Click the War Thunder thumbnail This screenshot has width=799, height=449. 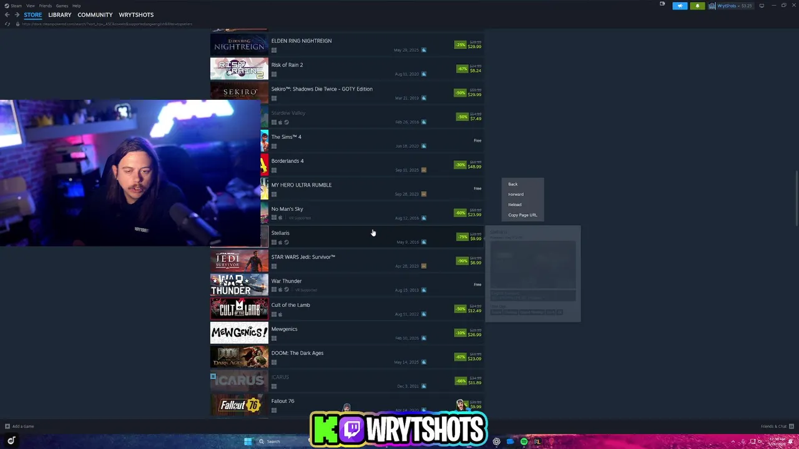pyautogui.click(x=239, y=285)
